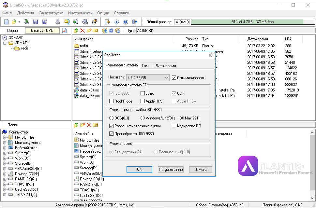The width and height of the screenshot is (316, 208).
Task: Click the local file list scrollbar up arrow
Action: [312, 132]
